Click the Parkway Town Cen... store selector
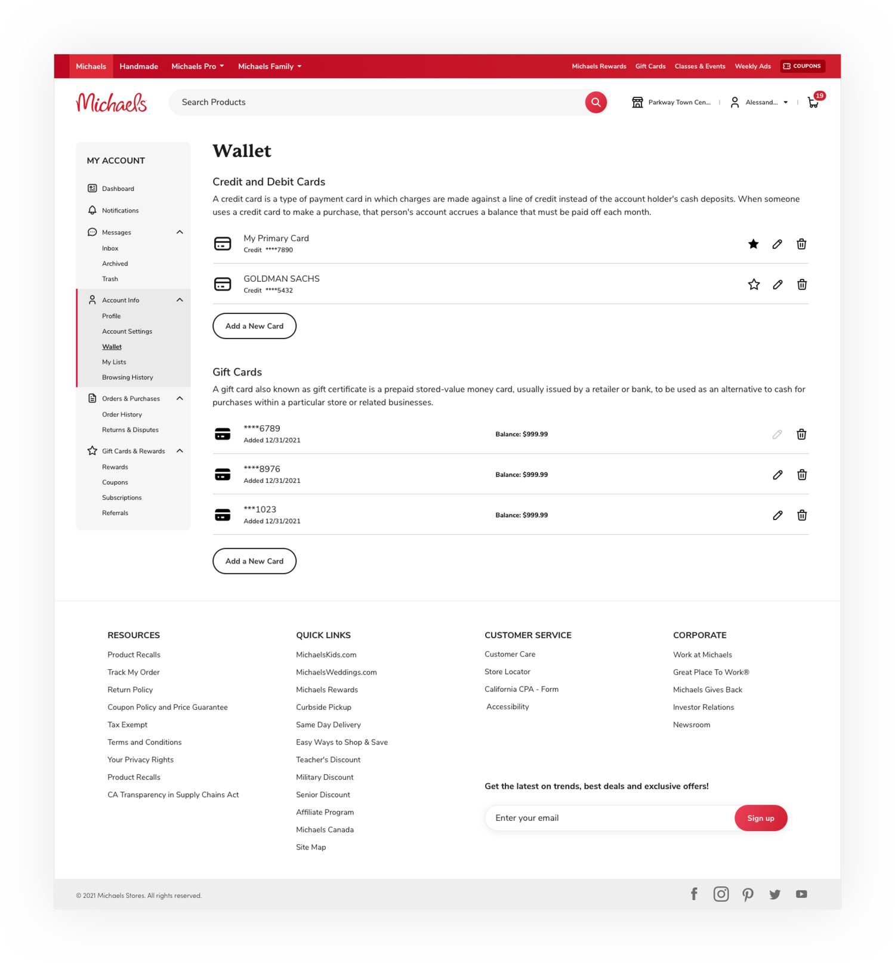 click(x=671, y=102)
